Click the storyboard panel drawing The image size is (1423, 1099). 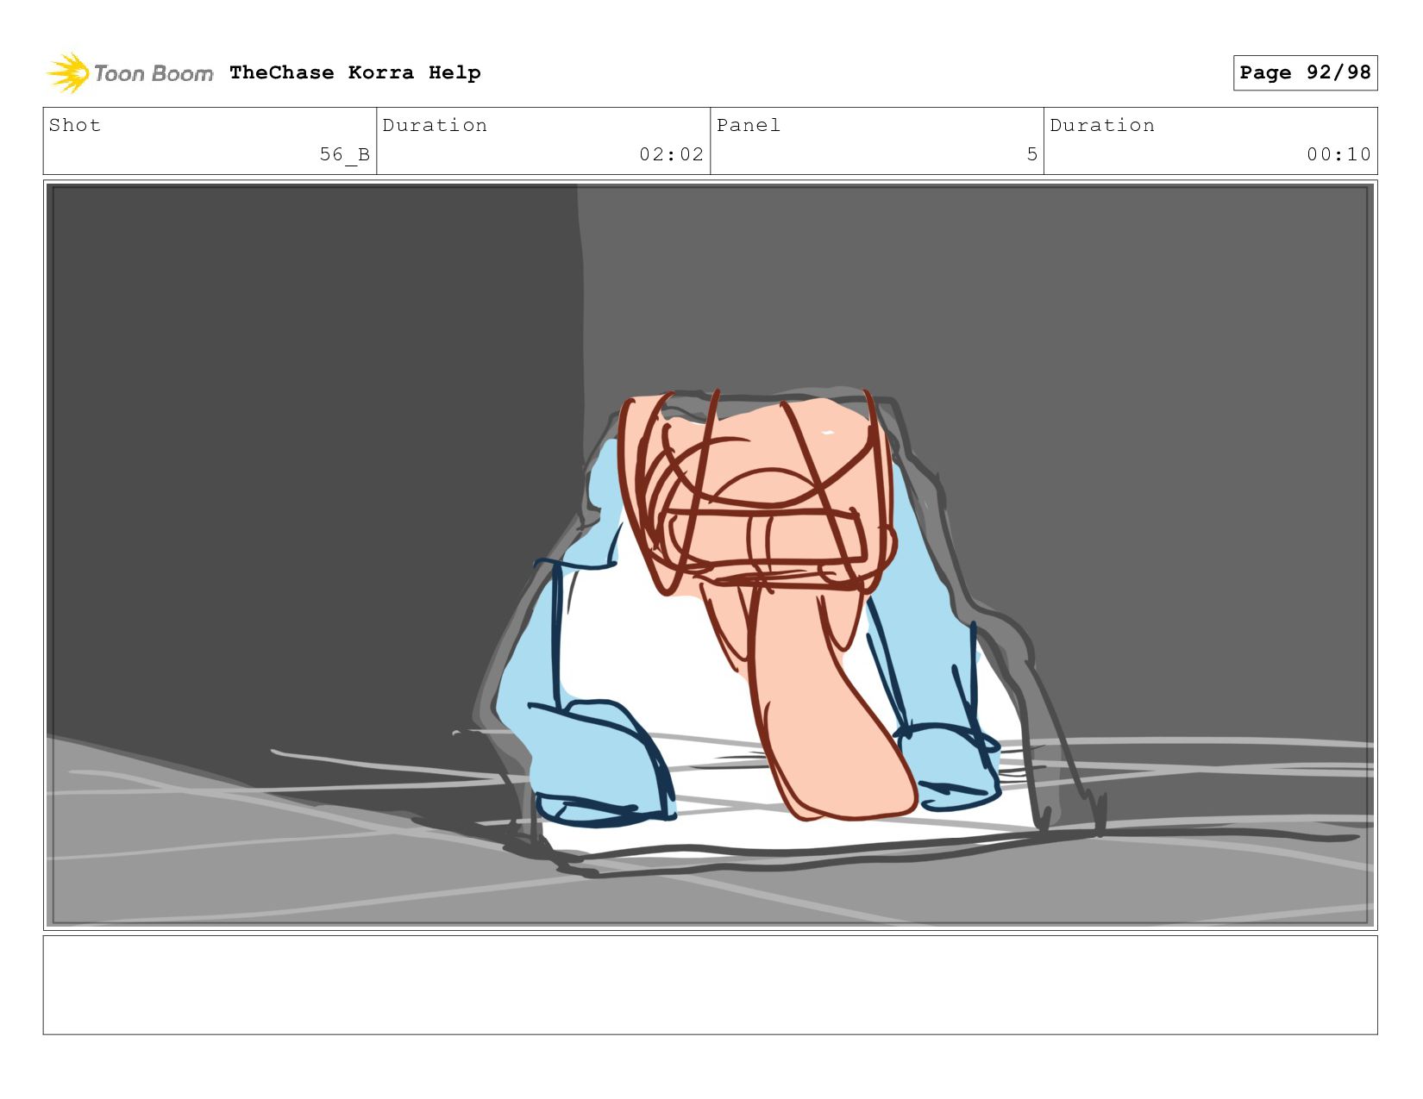tap(710, 555)
